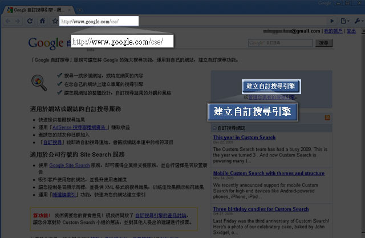Image resolution: width=365 pixels, height=238 pixels.
Task: Click the 適用於網站或網誌的自訂搜尋服務 heading
Action: tap(75, 109)
